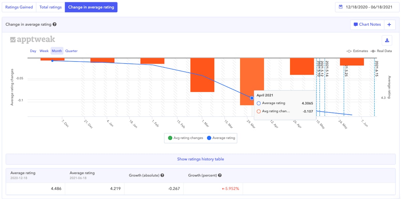Switch to the Ratings Gained tab

(x=19, y=7)
